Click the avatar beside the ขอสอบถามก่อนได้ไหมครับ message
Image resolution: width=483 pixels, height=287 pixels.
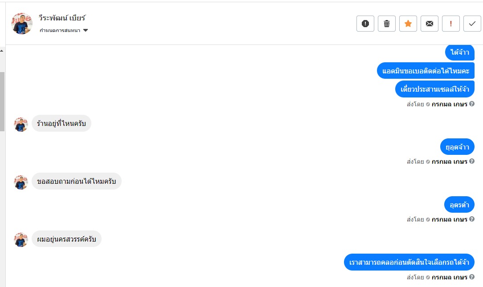click(x=21, y=182)
